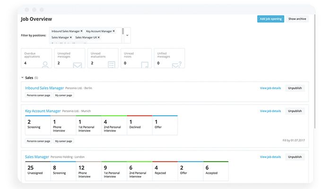The height and width of the screenshot is (189, 331).
Task: Click the Add job opening button
Action: click(270, 19)
